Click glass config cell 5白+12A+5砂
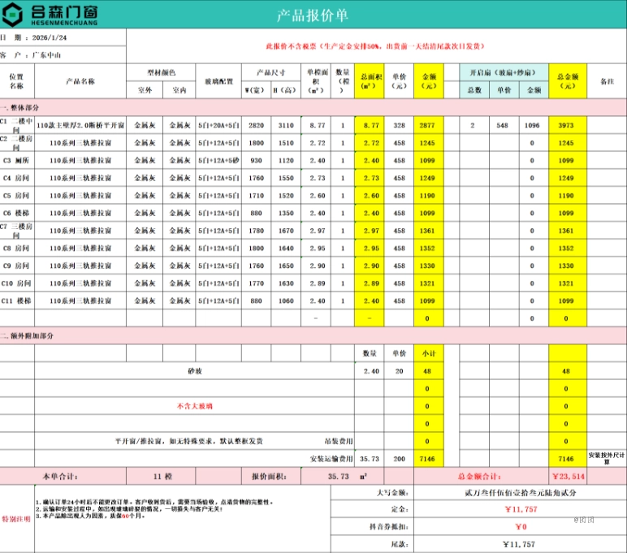 point(218,160)
